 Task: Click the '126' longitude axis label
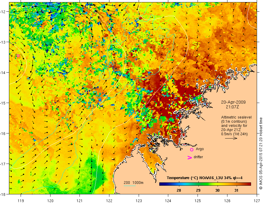(x=227, y=201)
